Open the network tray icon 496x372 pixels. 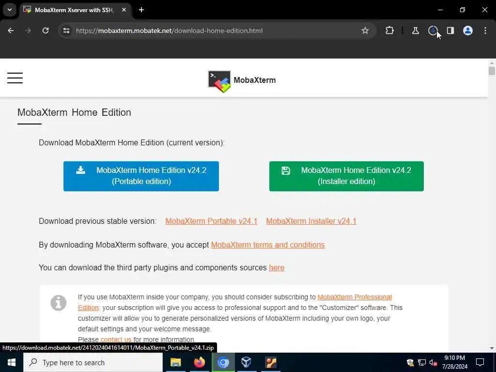point(422,362)
